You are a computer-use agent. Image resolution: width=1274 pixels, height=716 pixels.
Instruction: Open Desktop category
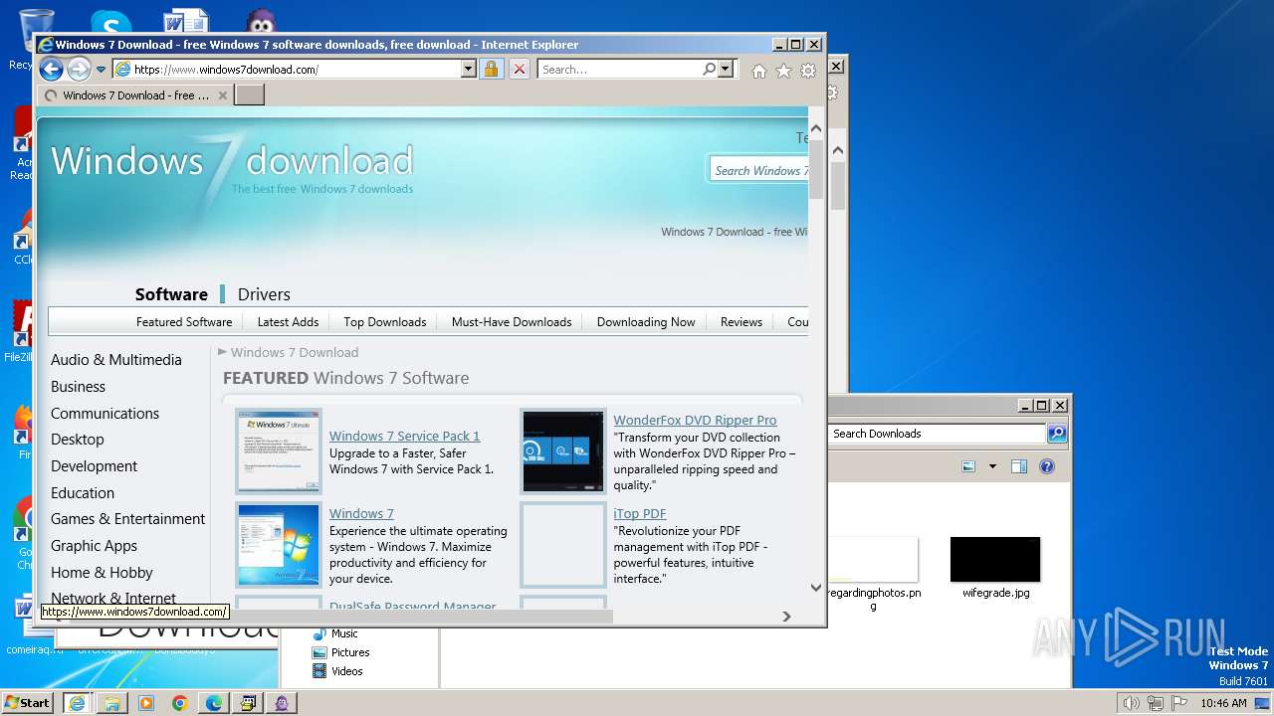point(78,440)
